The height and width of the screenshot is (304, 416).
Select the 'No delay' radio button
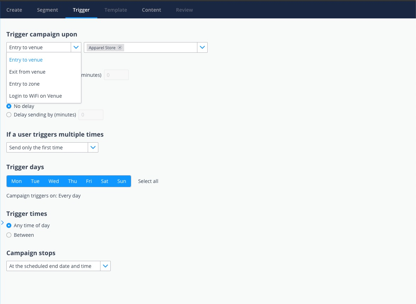pyautogui.click(x=8, y=106)
